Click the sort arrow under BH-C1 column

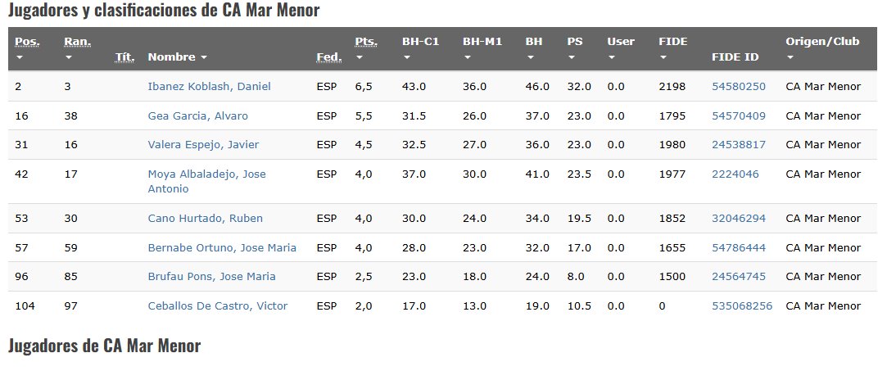click(407, 57)
